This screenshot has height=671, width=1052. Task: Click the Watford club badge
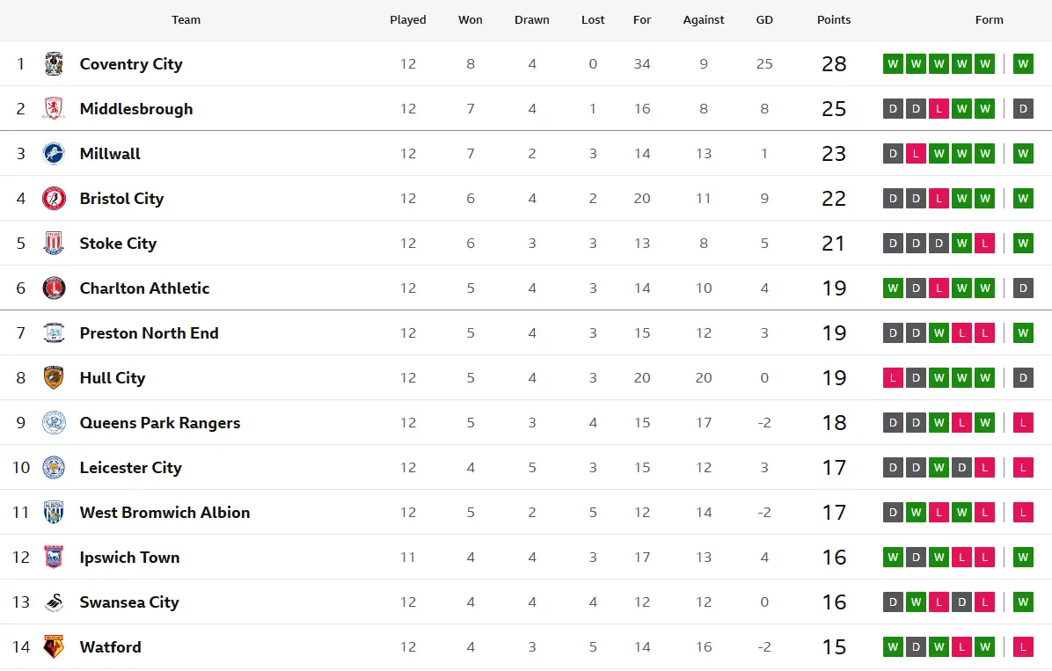coord(54,647)
